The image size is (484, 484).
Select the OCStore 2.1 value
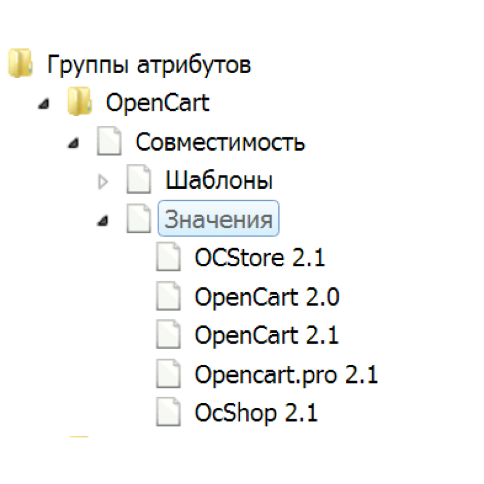pyautogui.click(x=259, y=257)
